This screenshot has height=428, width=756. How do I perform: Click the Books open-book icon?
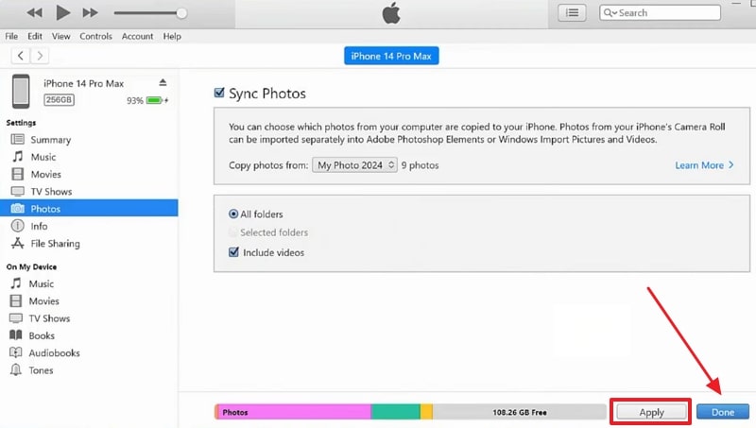point(16,335)
